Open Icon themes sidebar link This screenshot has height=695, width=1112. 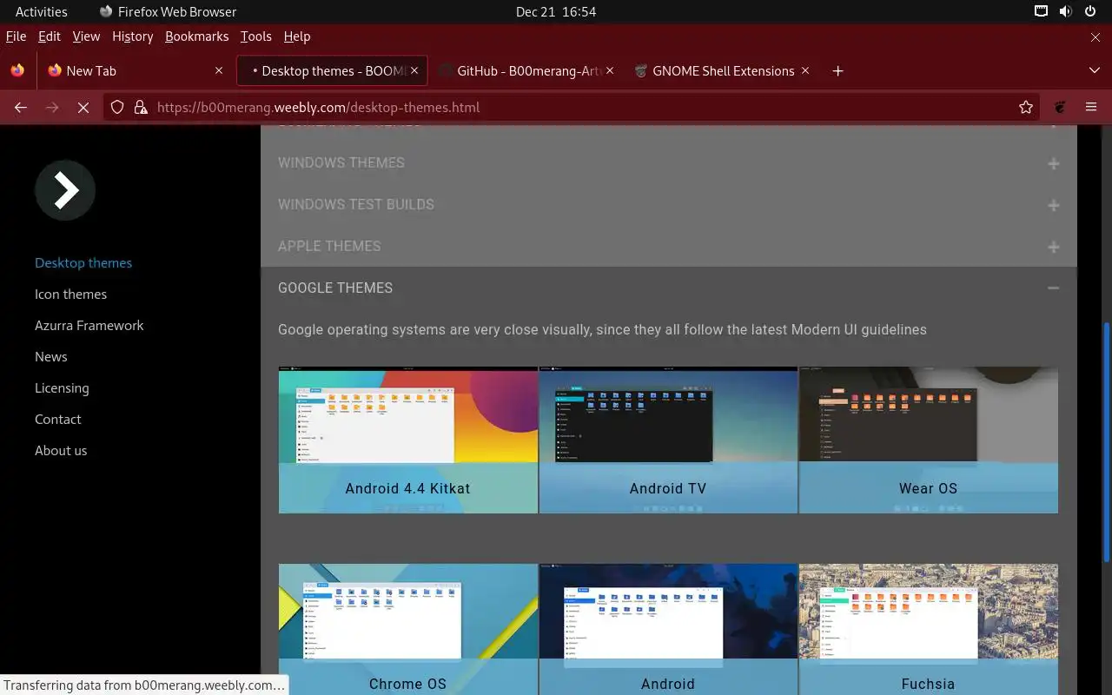(x=70, y=294)
